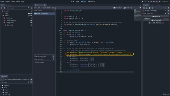Expand the Asset folder
Screen dimensions: 170x96
2,90
